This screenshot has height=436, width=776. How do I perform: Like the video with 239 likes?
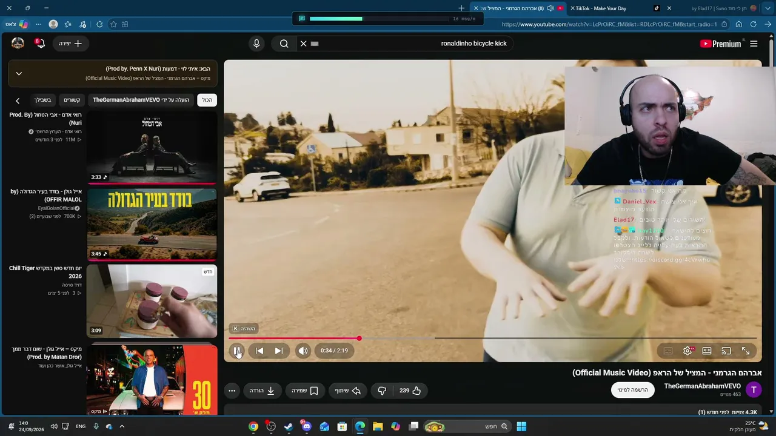(410, 391)
